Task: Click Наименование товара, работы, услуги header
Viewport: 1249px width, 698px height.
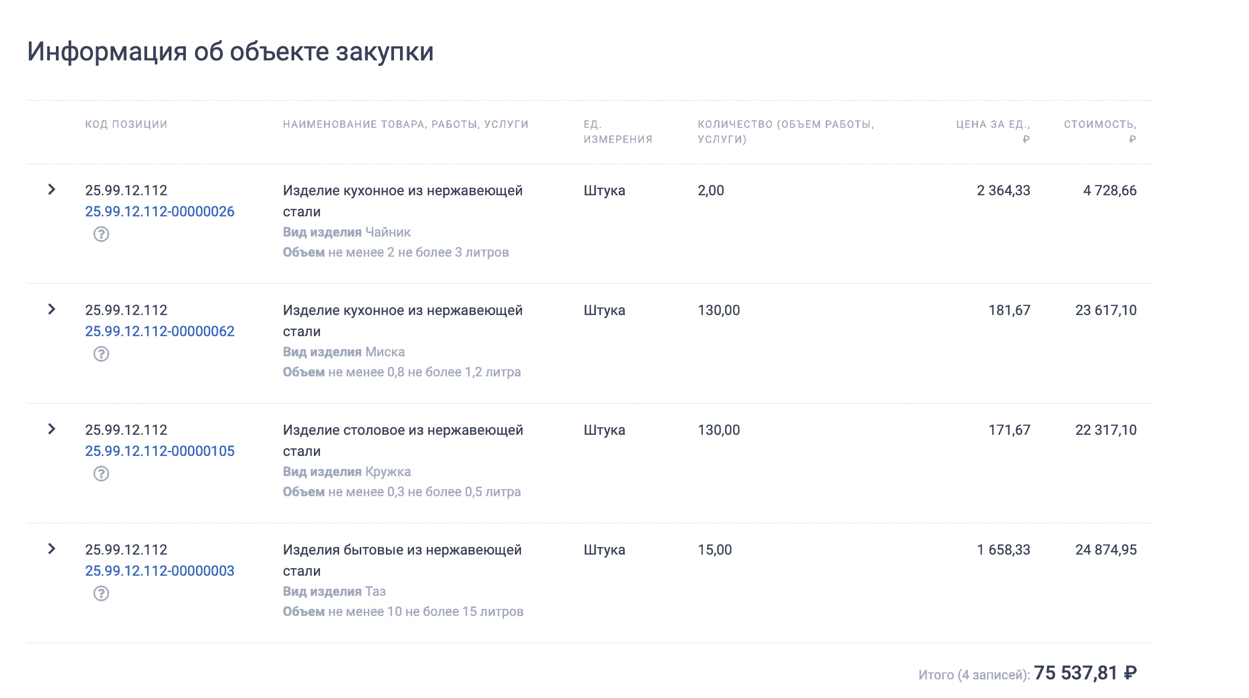Action: [x=405, y=124]
